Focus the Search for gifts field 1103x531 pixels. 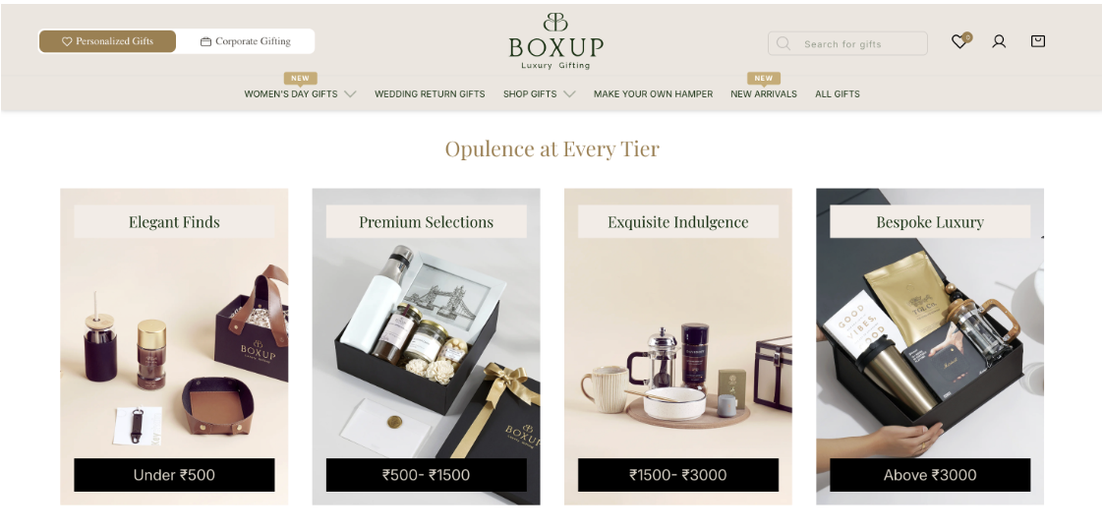click(x=847, y=43)
